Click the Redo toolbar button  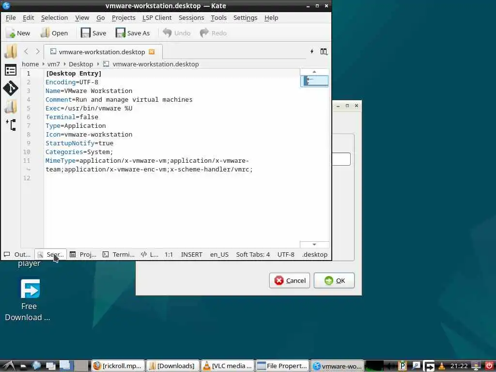tap(213, 33)
